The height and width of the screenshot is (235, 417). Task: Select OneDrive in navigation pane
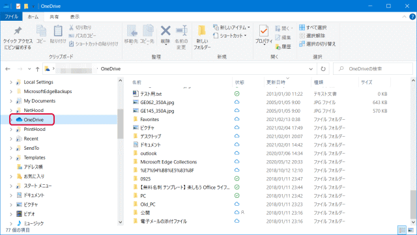coord(33,120)
